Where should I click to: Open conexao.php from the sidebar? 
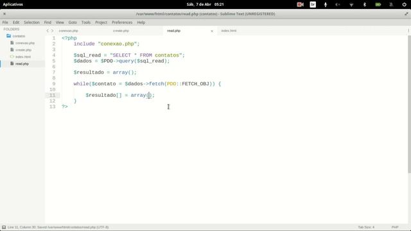[x=25, y=43]
